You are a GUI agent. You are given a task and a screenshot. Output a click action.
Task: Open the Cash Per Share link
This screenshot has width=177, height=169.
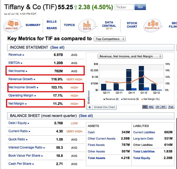tap(20, 164)
